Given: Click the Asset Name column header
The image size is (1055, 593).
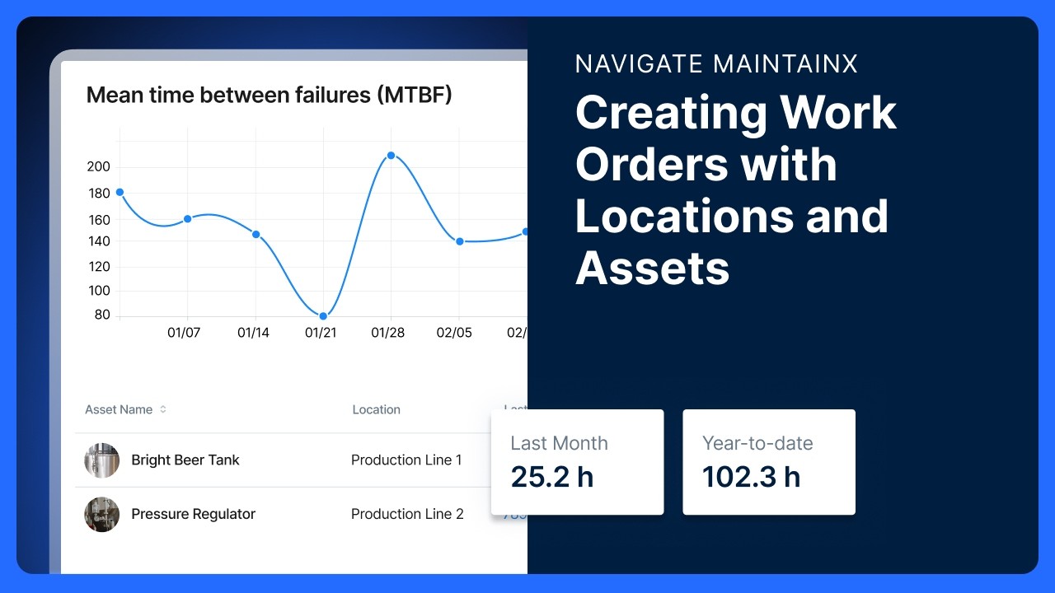Looking at the screenshot, I should (119, 409).
